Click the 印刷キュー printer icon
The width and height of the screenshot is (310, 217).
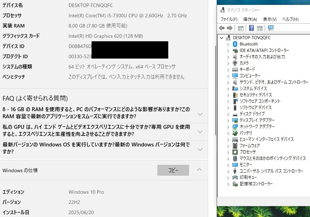(235, 177)
